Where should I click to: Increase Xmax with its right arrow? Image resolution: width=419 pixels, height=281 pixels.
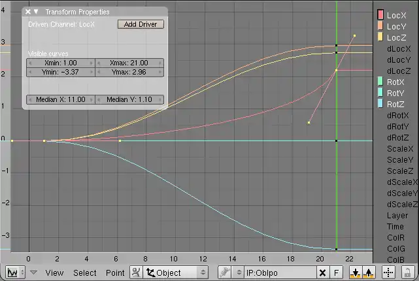pyautogui.click(x=159, y=63)
